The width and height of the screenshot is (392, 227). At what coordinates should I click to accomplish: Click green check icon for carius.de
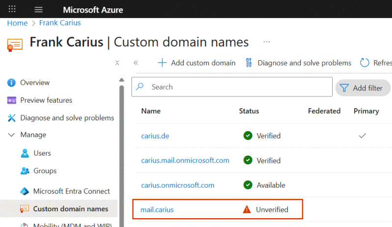[x=248, y=136]
